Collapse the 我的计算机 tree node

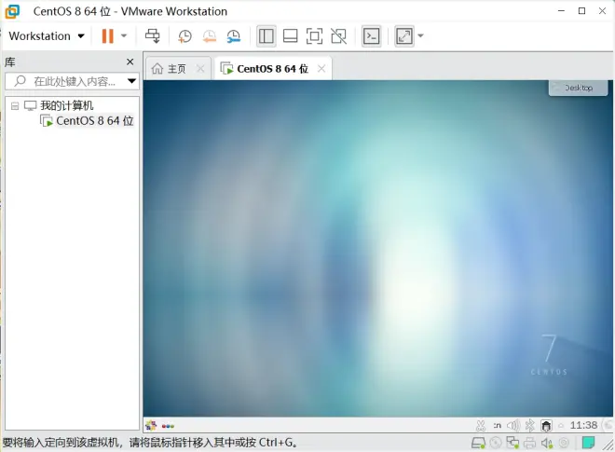coord(15,106)
